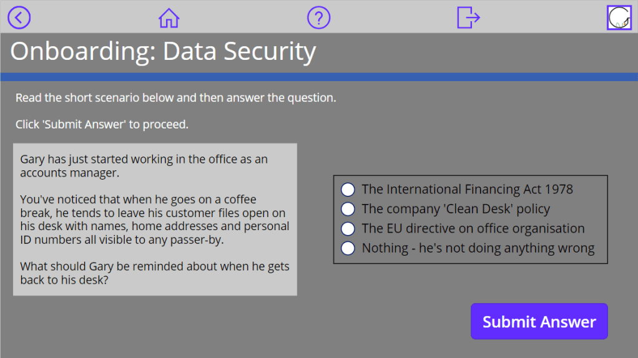Choose the company 'Clean Desk' policy radio circle
This screenshot has width=638, height=358.
coord(348,209)
